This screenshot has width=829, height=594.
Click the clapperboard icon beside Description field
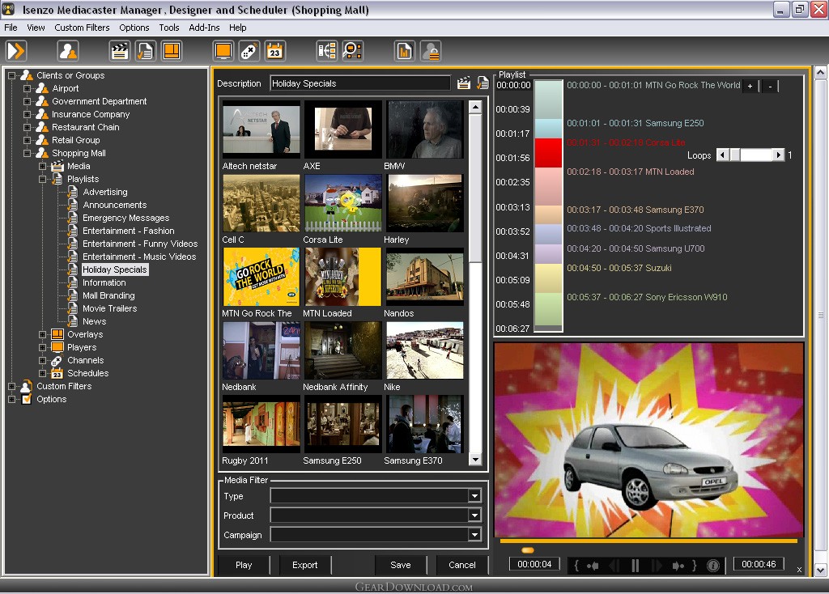tap(464, 83)
